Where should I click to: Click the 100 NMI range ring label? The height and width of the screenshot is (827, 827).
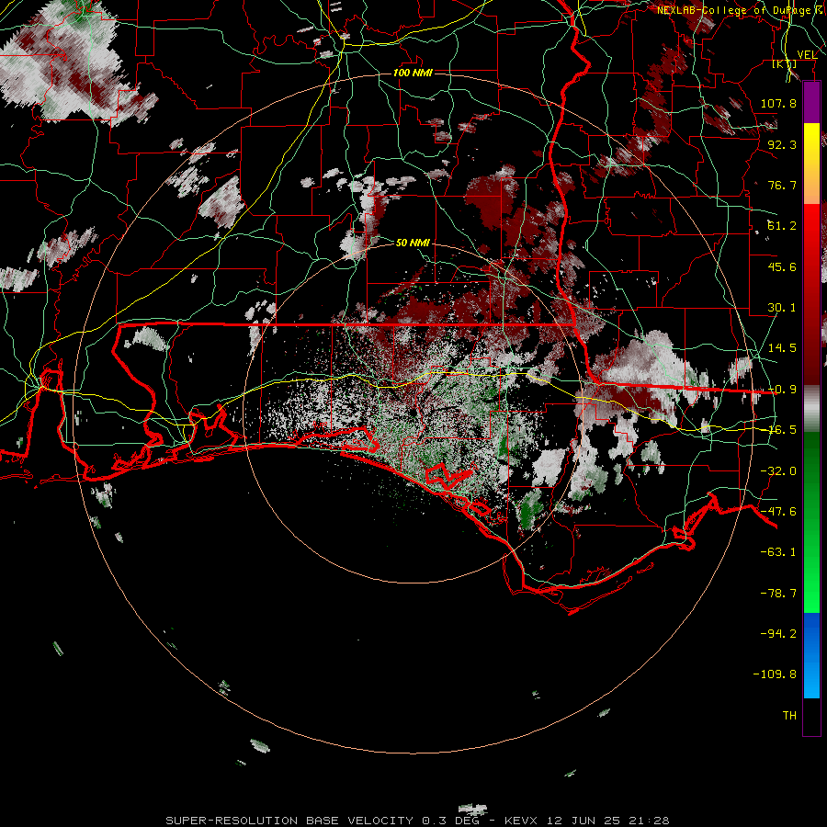[413, 73]
